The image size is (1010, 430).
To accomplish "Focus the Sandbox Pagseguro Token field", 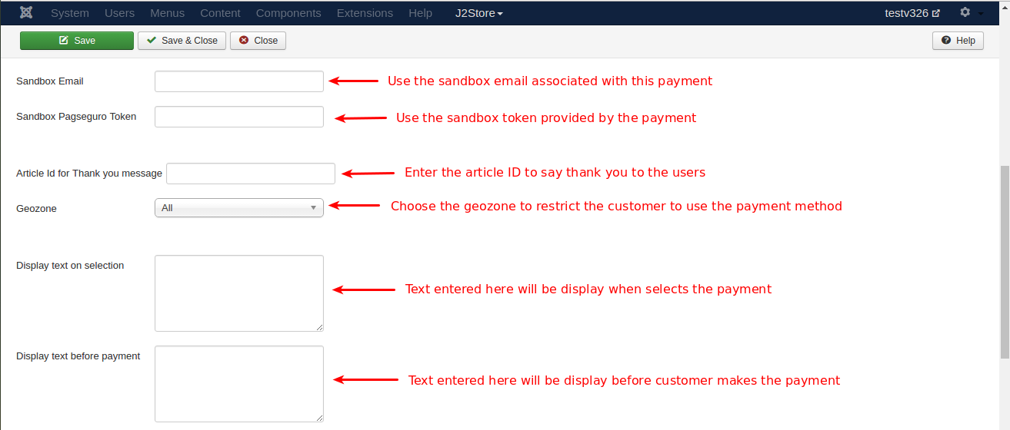I will coord(239,117).
